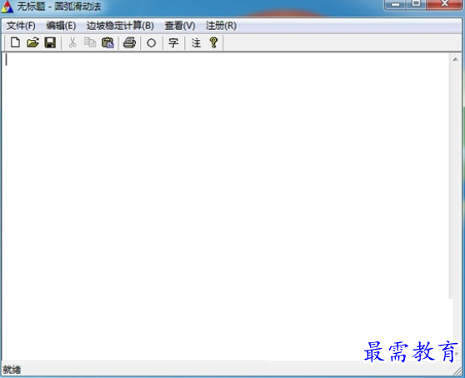Screen dimensions: 465x378
Task: Click the circle arc calculation toolbar icon
Action: (151, 43)
